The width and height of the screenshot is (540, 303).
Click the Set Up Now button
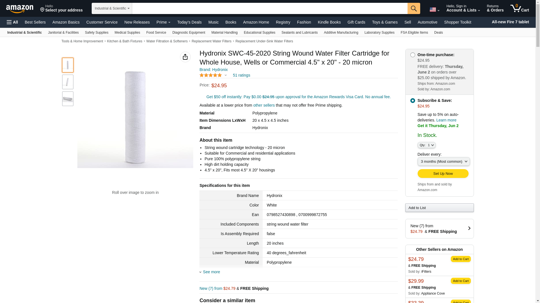coord(443,174)
